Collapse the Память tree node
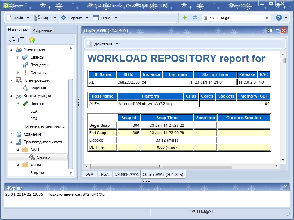294x220 pixels. point(18,103)
